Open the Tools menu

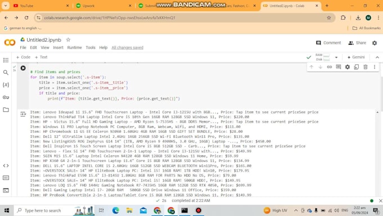[x=90, y=48]
